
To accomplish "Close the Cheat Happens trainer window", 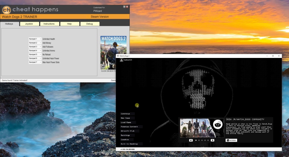I will coord(127,7).
